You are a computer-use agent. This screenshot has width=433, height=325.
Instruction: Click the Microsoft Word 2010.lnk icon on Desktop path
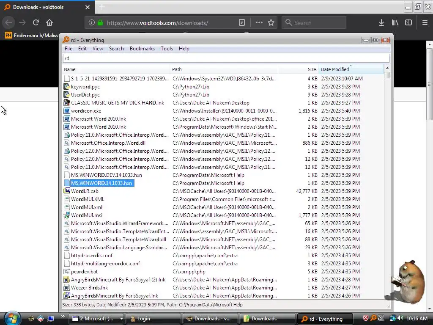[x=66, y=118]
